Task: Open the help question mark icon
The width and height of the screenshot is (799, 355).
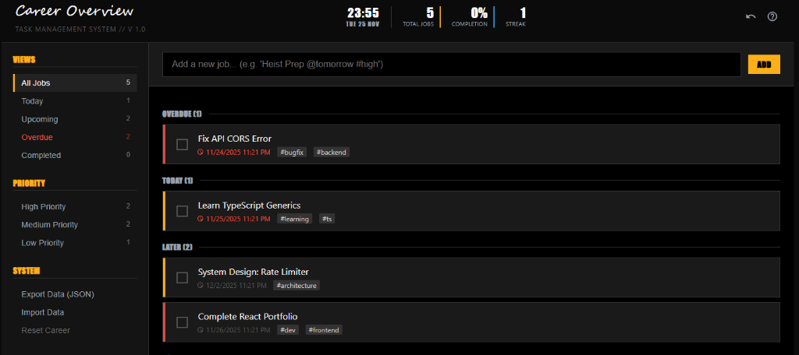Action: click(772, 16)
